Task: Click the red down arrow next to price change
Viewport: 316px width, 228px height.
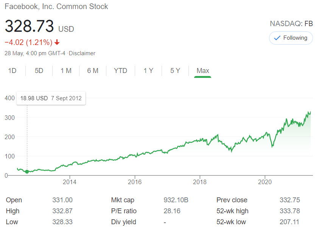Action: pos(57,42)
